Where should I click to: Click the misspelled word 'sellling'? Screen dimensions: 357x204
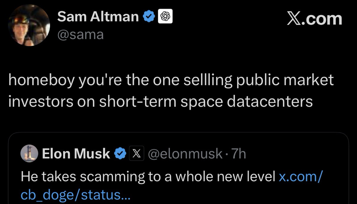click(x=208, y=81)
